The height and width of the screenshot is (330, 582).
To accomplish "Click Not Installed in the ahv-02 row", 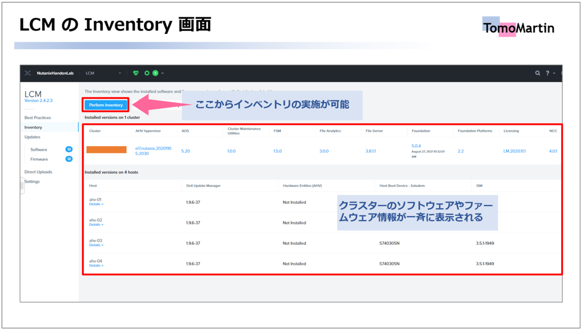I will coord(294,223).
